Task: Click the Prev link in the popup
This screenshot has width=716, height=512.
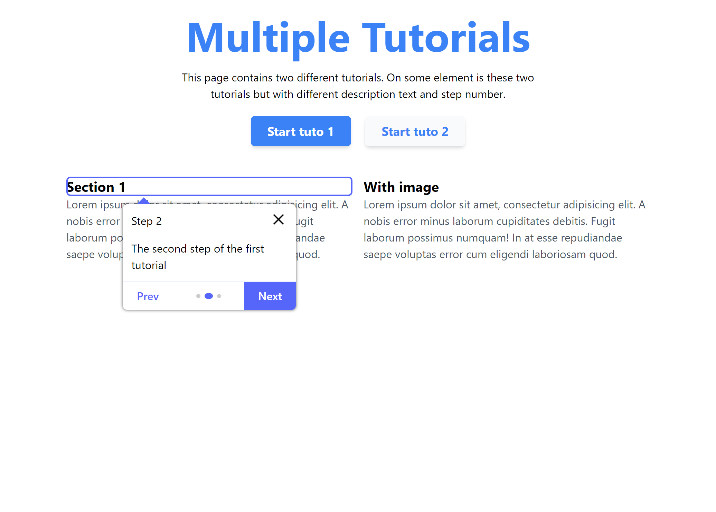Action: click(x=148, y=296)
